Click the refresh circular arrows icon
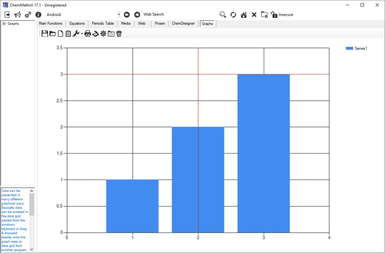 click(x=233, y=15)
